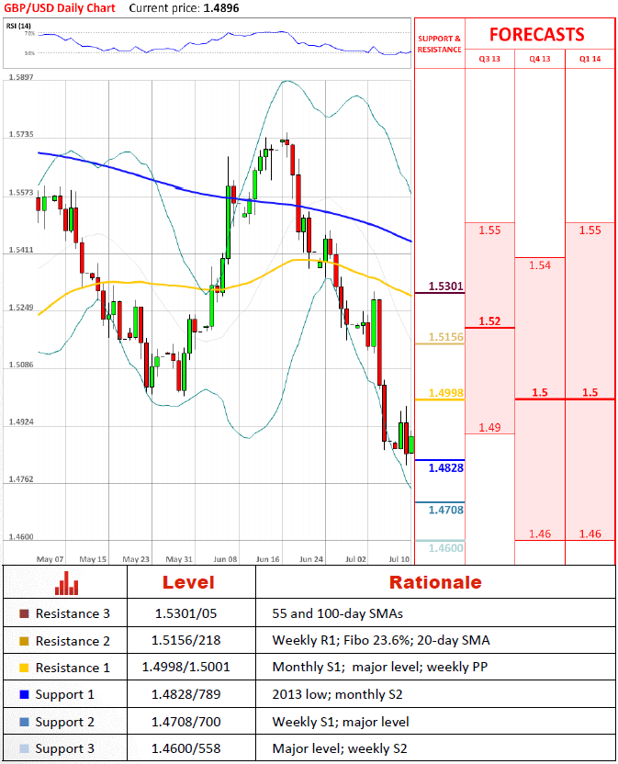The image size is (618, 764).
Task: Click the 1.5897 price axis label
Action: 21,77
